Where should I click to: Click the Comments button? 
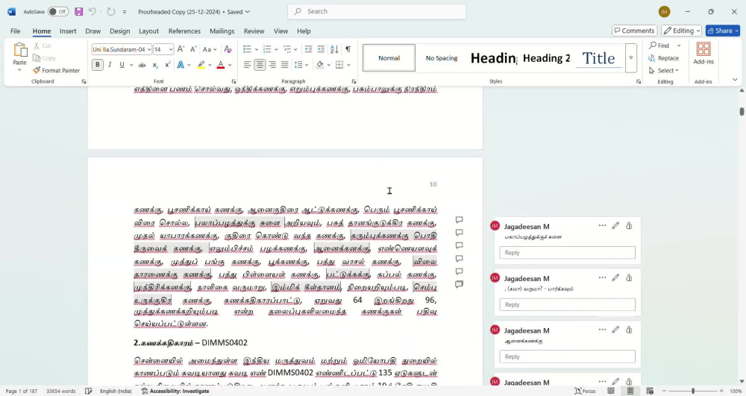[x=635, y=31]
